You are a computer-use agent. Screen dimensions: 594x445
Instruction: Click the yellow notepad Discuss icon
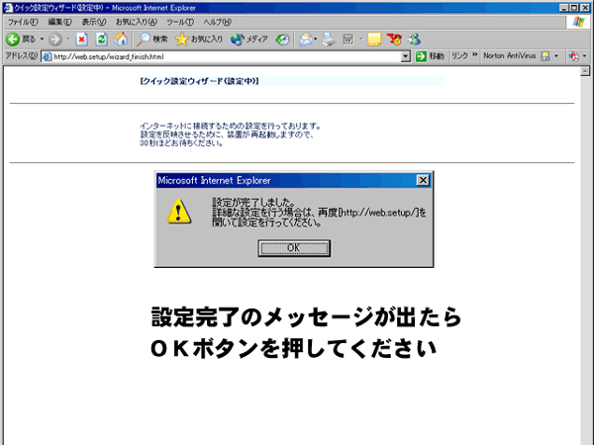pyautogui.click(x=374, y=39)
